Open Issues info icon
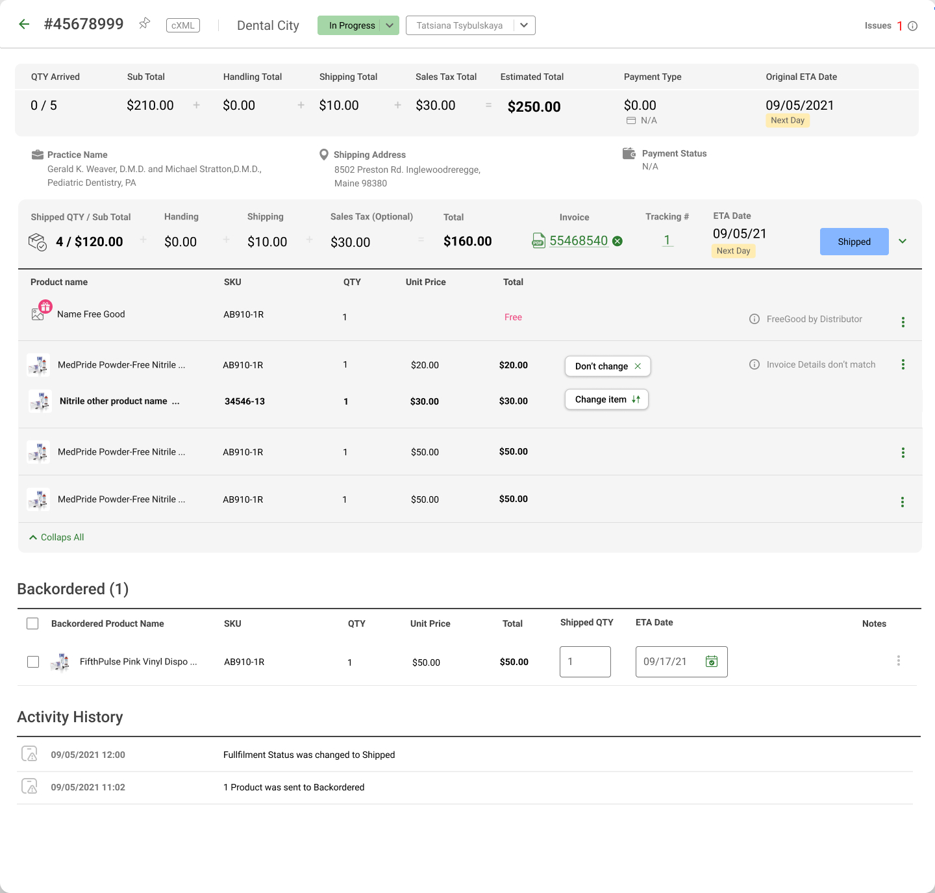 (x=912, y=26)
